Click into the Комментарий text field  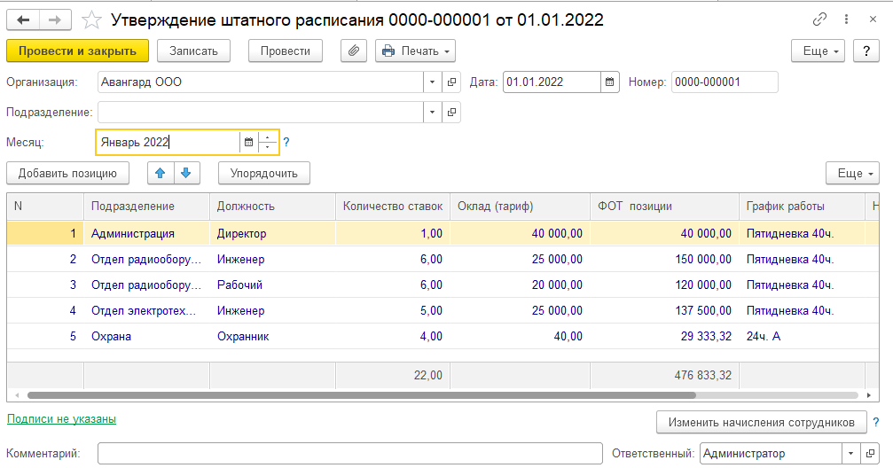tap(349, 454)
